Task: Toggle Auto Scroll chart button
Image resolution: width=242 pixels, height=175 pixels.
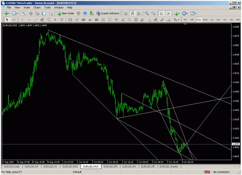Action: [161, 14]
